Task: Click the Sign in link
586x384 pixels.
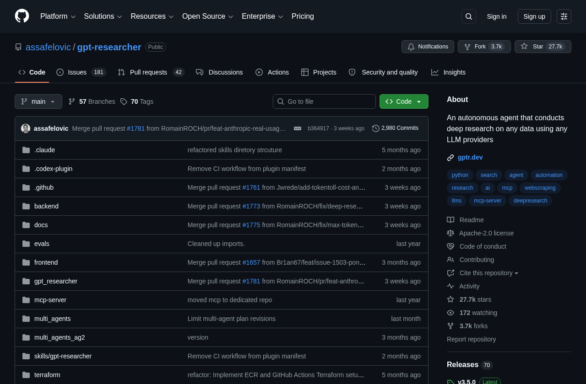Action: (497, 16)
